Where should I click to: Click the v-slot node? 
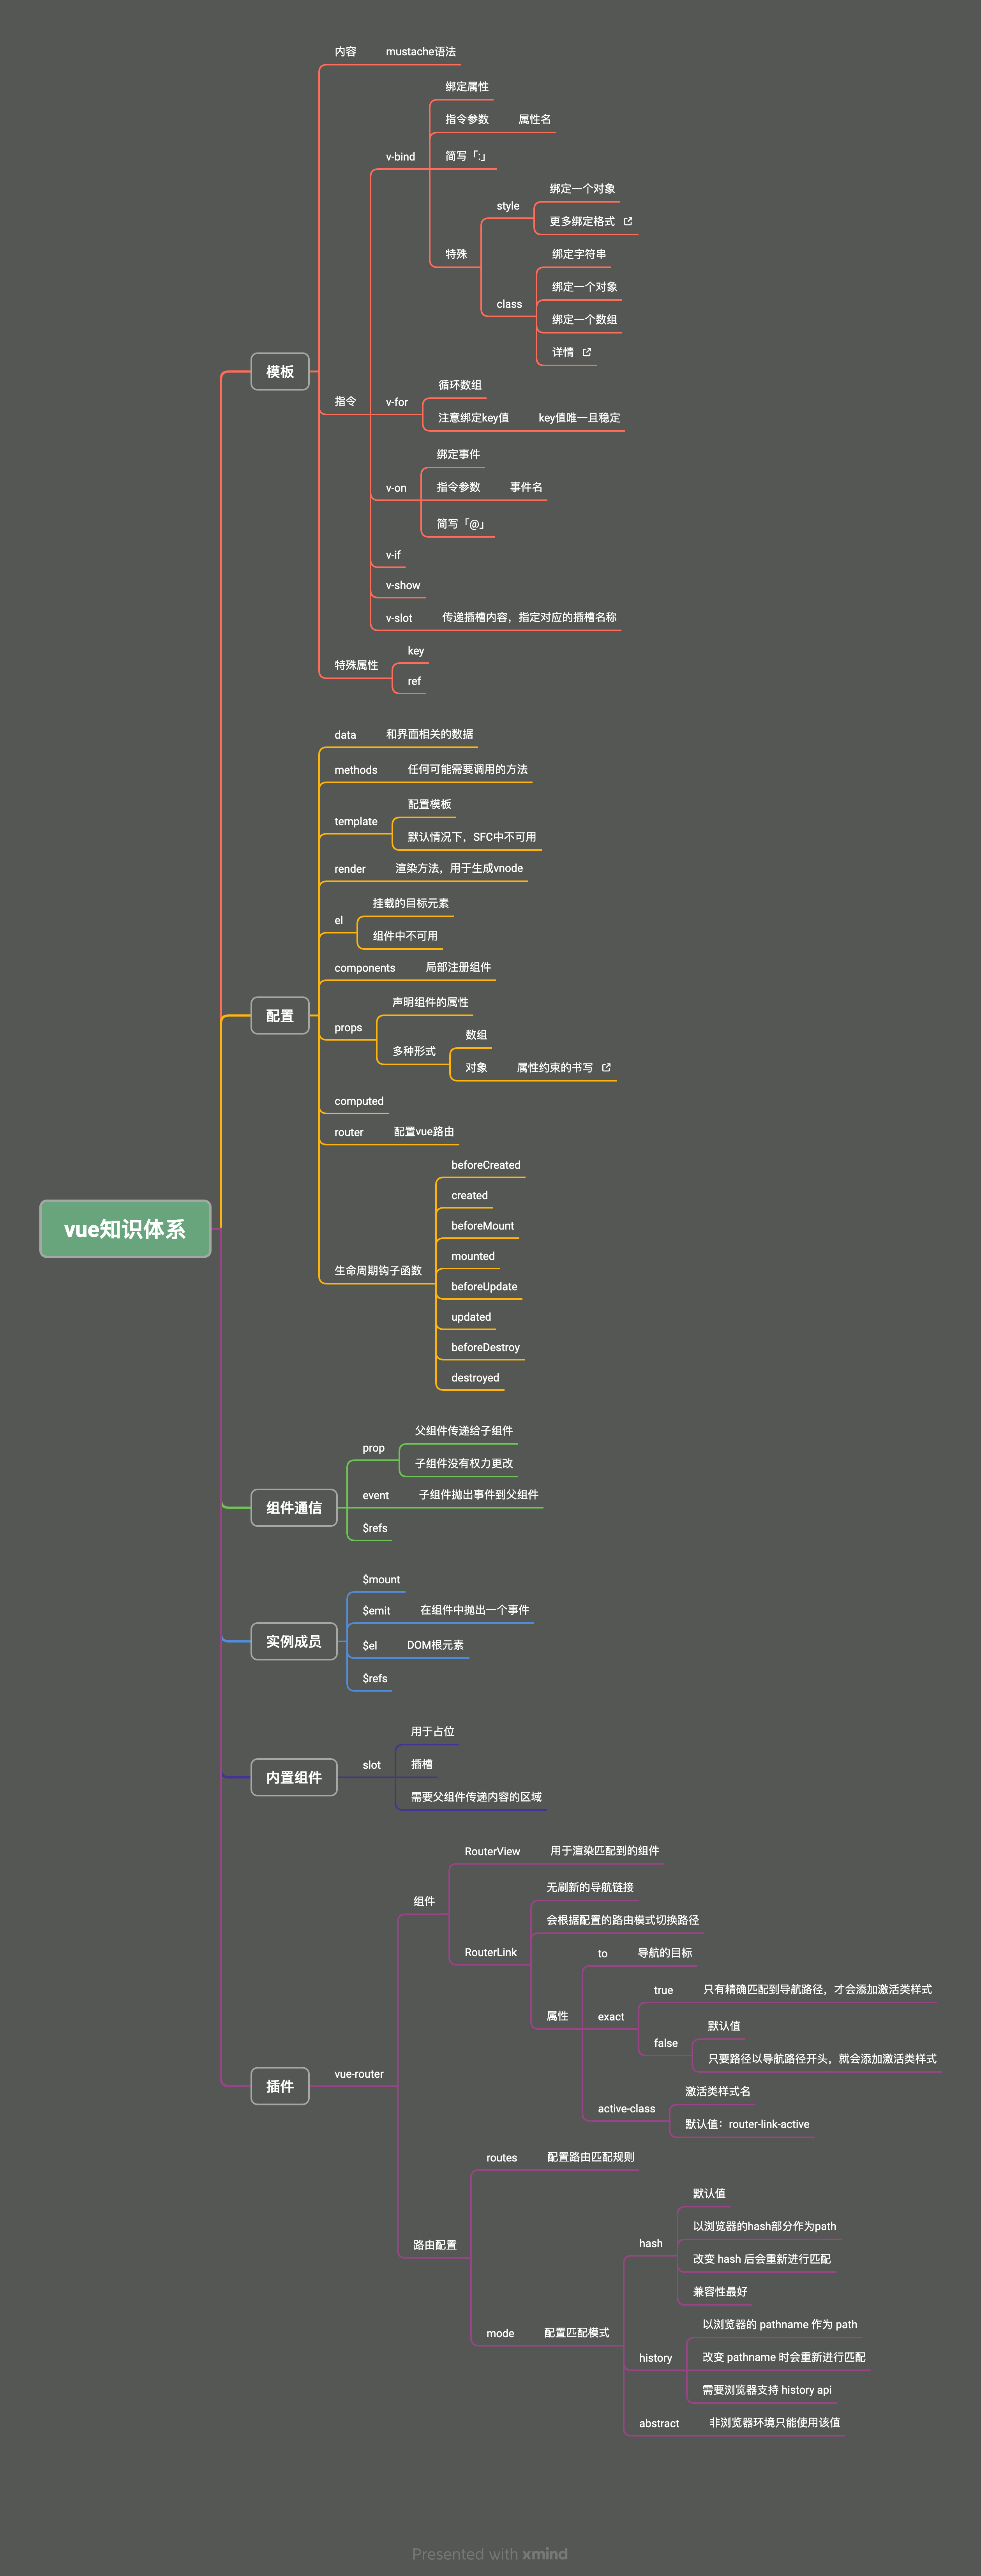point(399,618)
